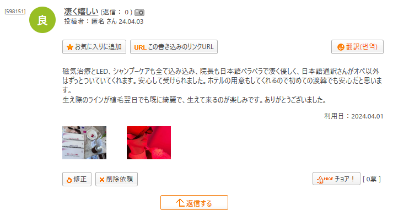Reply to the review with 返信する
This screenshot has height=221, width=393.
(194, 202)
